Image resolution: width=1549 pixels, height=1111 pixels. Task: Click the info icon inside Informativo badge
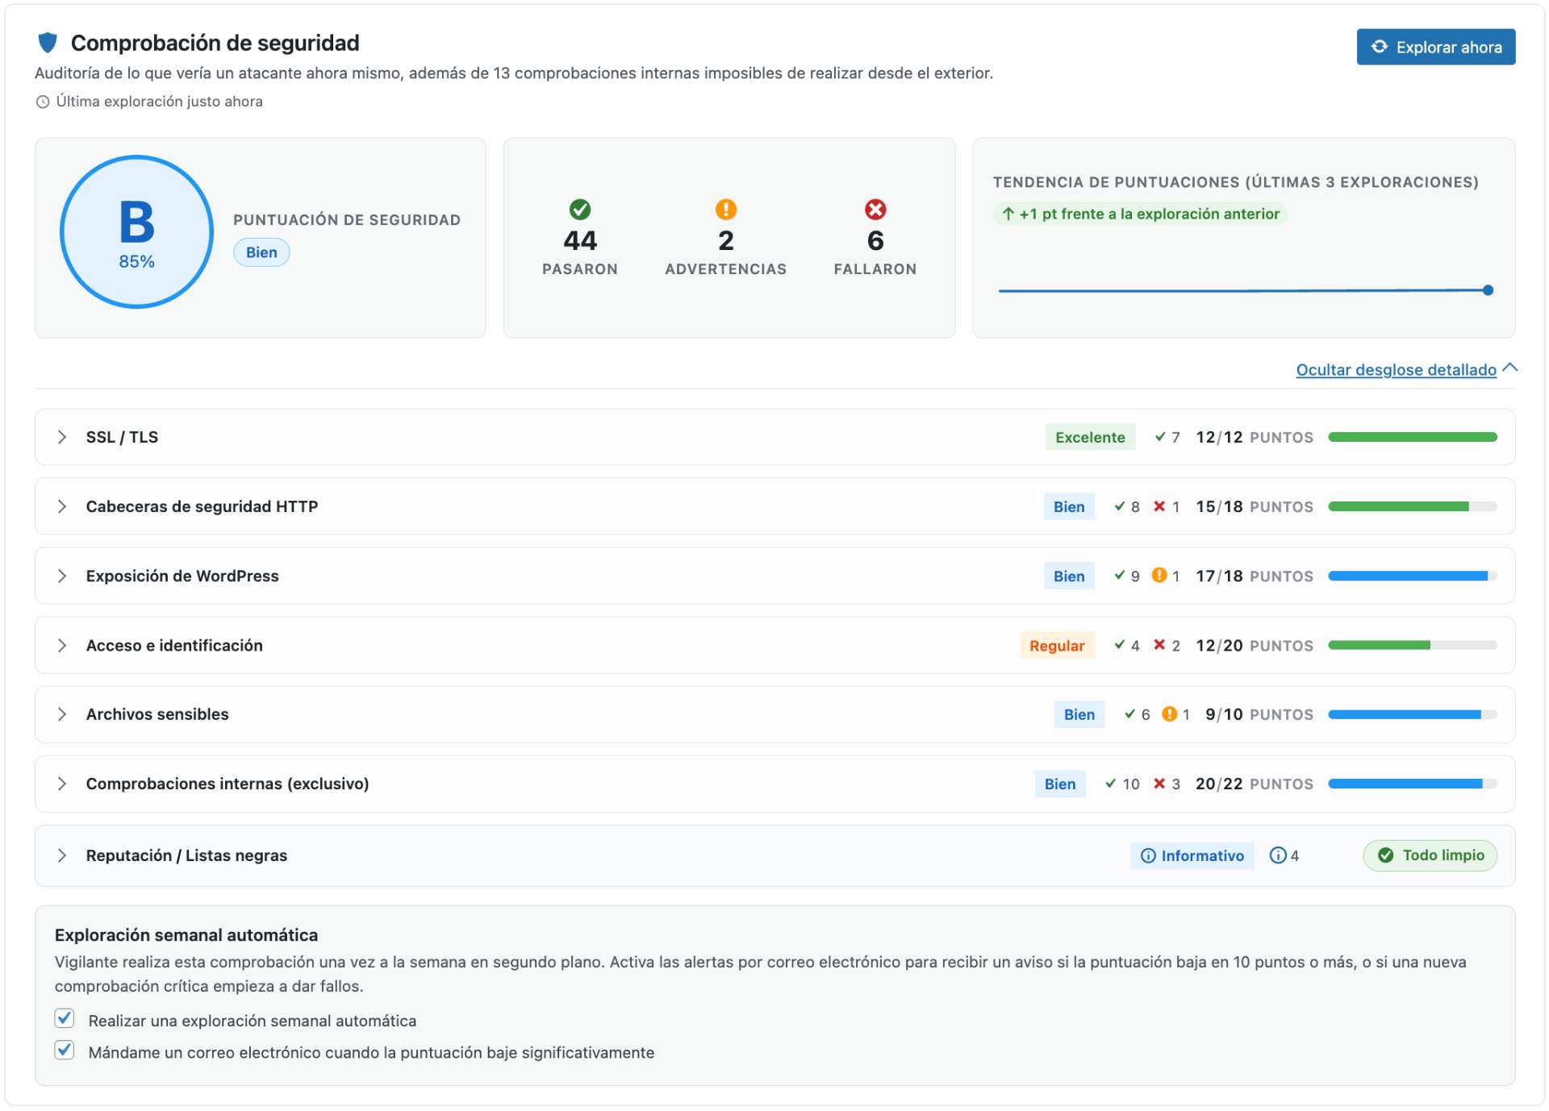click(x=1148, y=855)
